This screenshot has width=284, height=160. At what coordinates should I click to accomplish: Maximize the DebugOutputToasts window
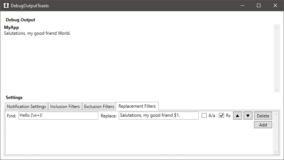coord(259,6)
